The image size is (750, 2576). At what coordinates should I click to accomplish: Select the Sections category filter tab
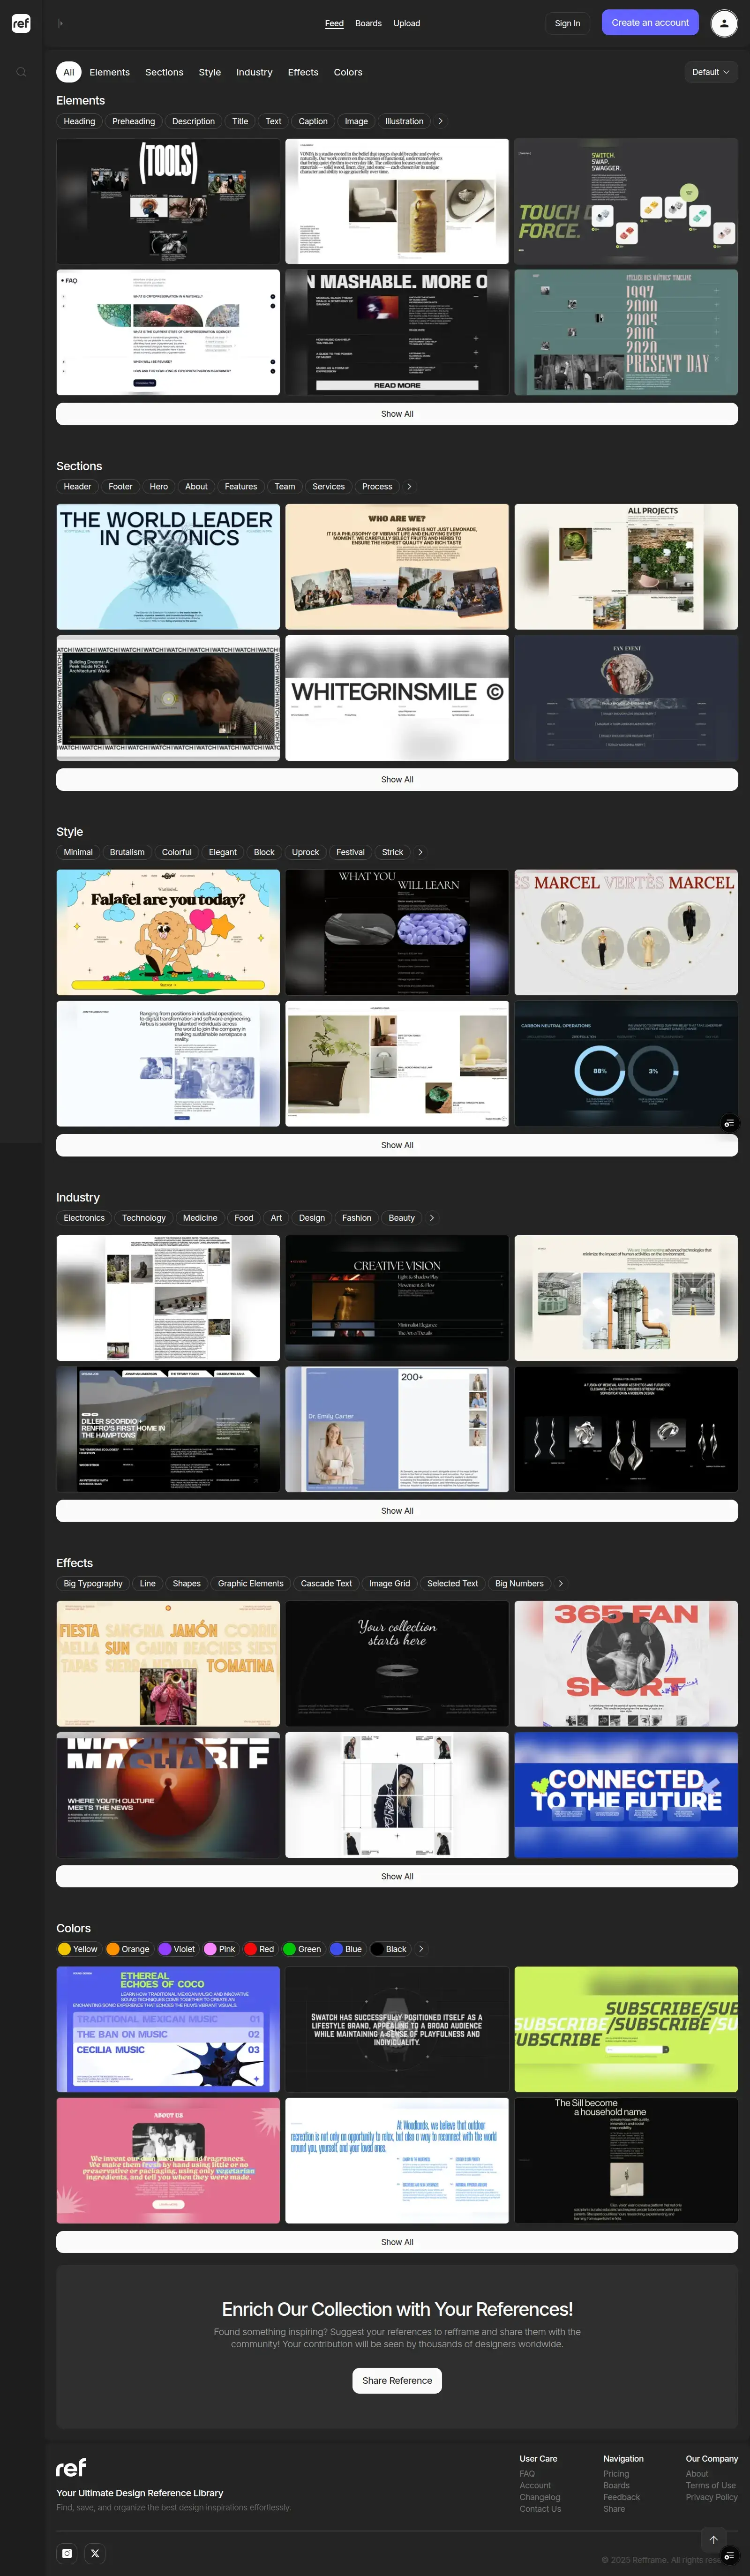[x=164, y=72]
